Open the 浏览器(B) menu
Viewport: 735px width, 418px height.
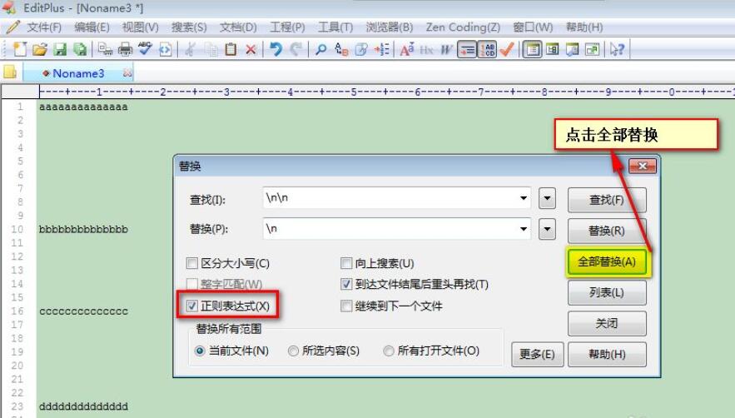[x=389, y=27]
